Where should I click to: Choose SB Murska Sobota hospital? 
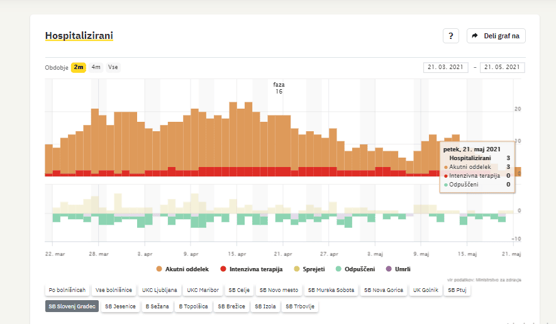click(330, 290)
